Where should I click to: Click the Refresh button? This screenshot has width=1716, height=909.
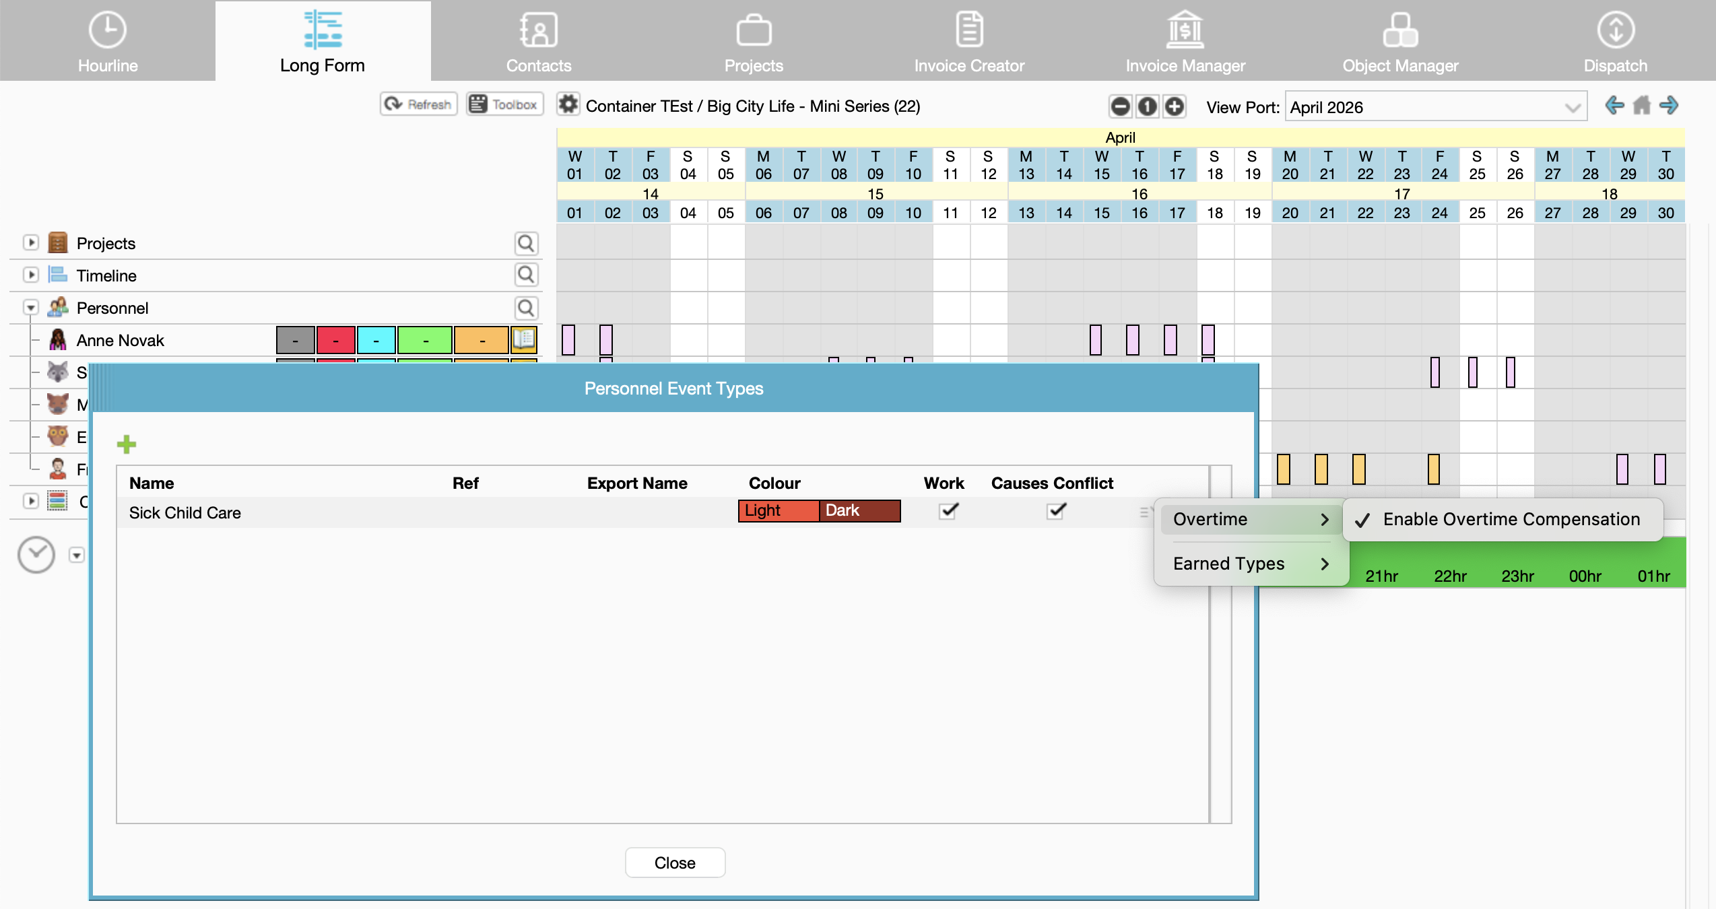coord(418,104)
